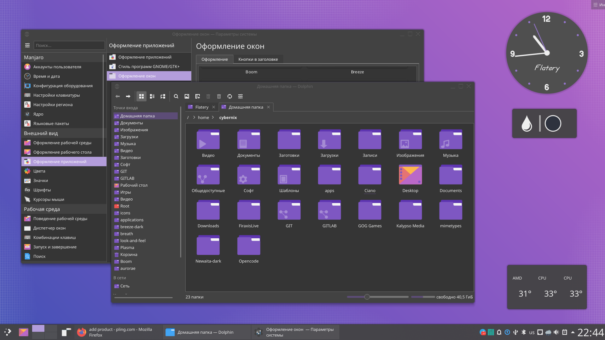Expand hidden system tray icons arrow

pyautogui.click(x=573, y=332)
